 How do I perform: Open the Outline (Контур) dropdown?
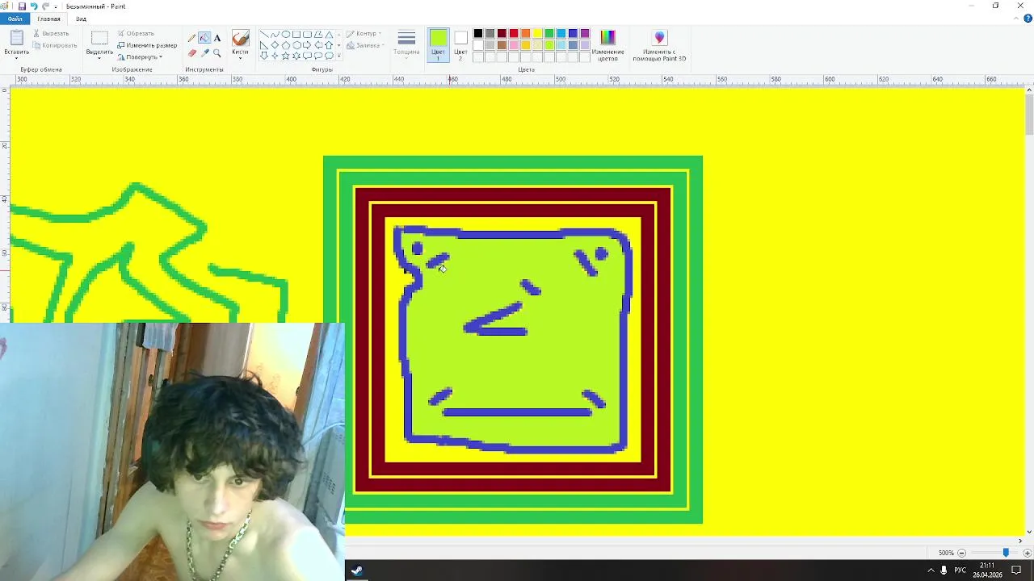coord(364,34)
